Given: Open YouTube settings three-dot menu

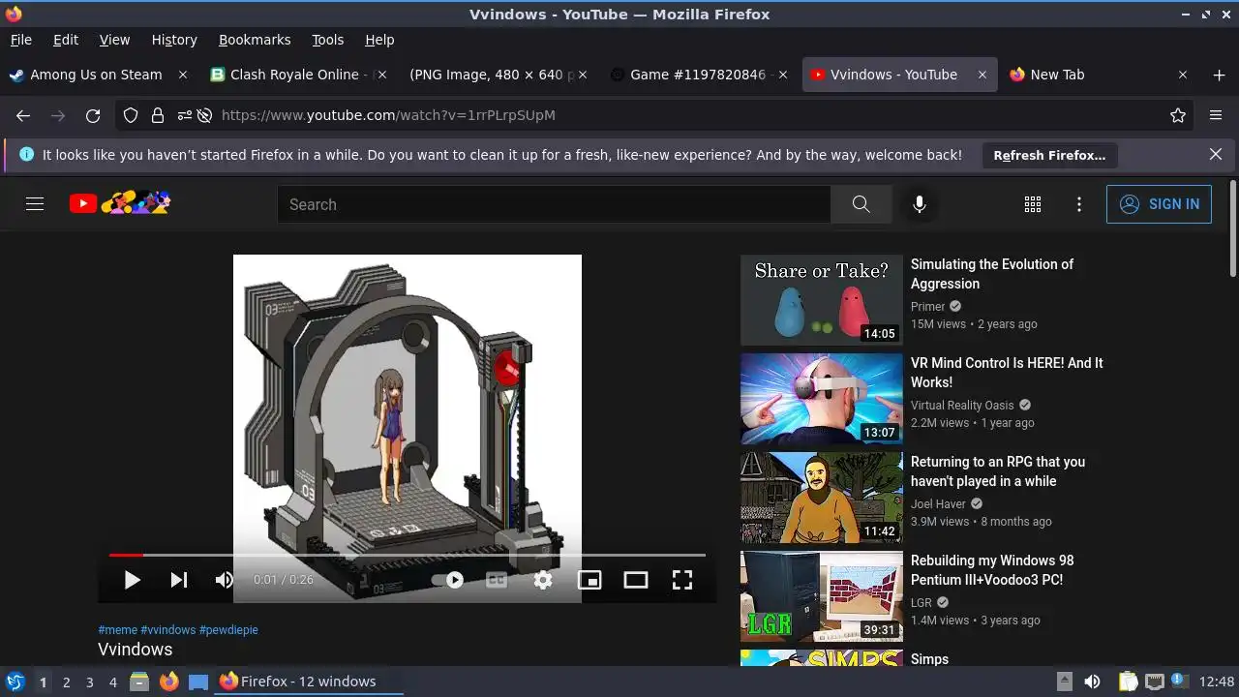Looking at the screenshot, I should tap(1079, 204).
